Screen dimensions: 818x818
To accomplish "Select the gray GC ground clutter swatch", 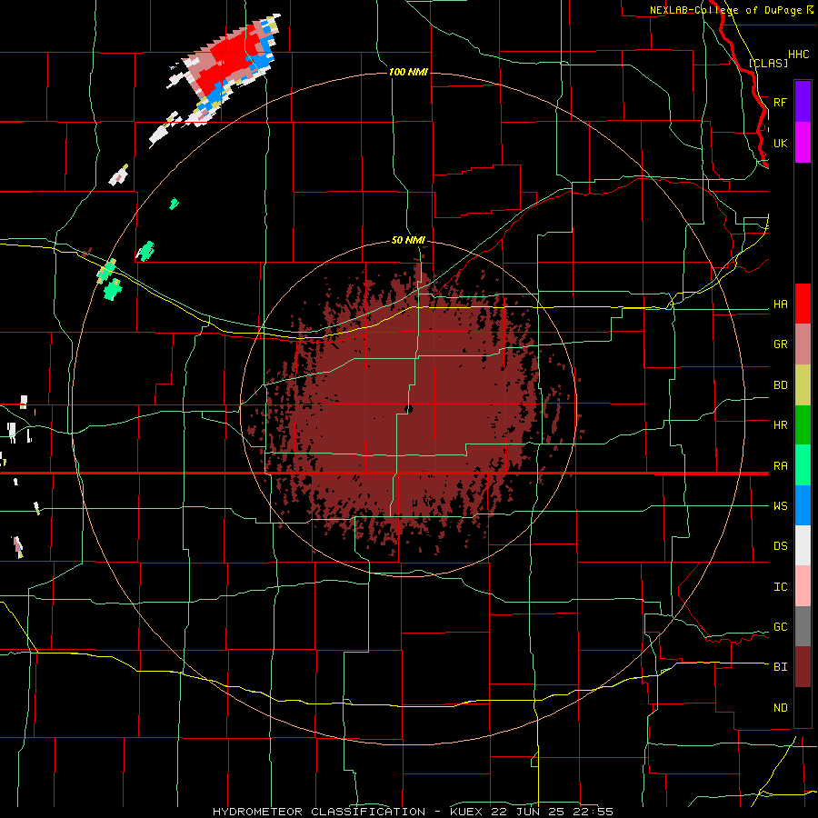I will 803,626.
